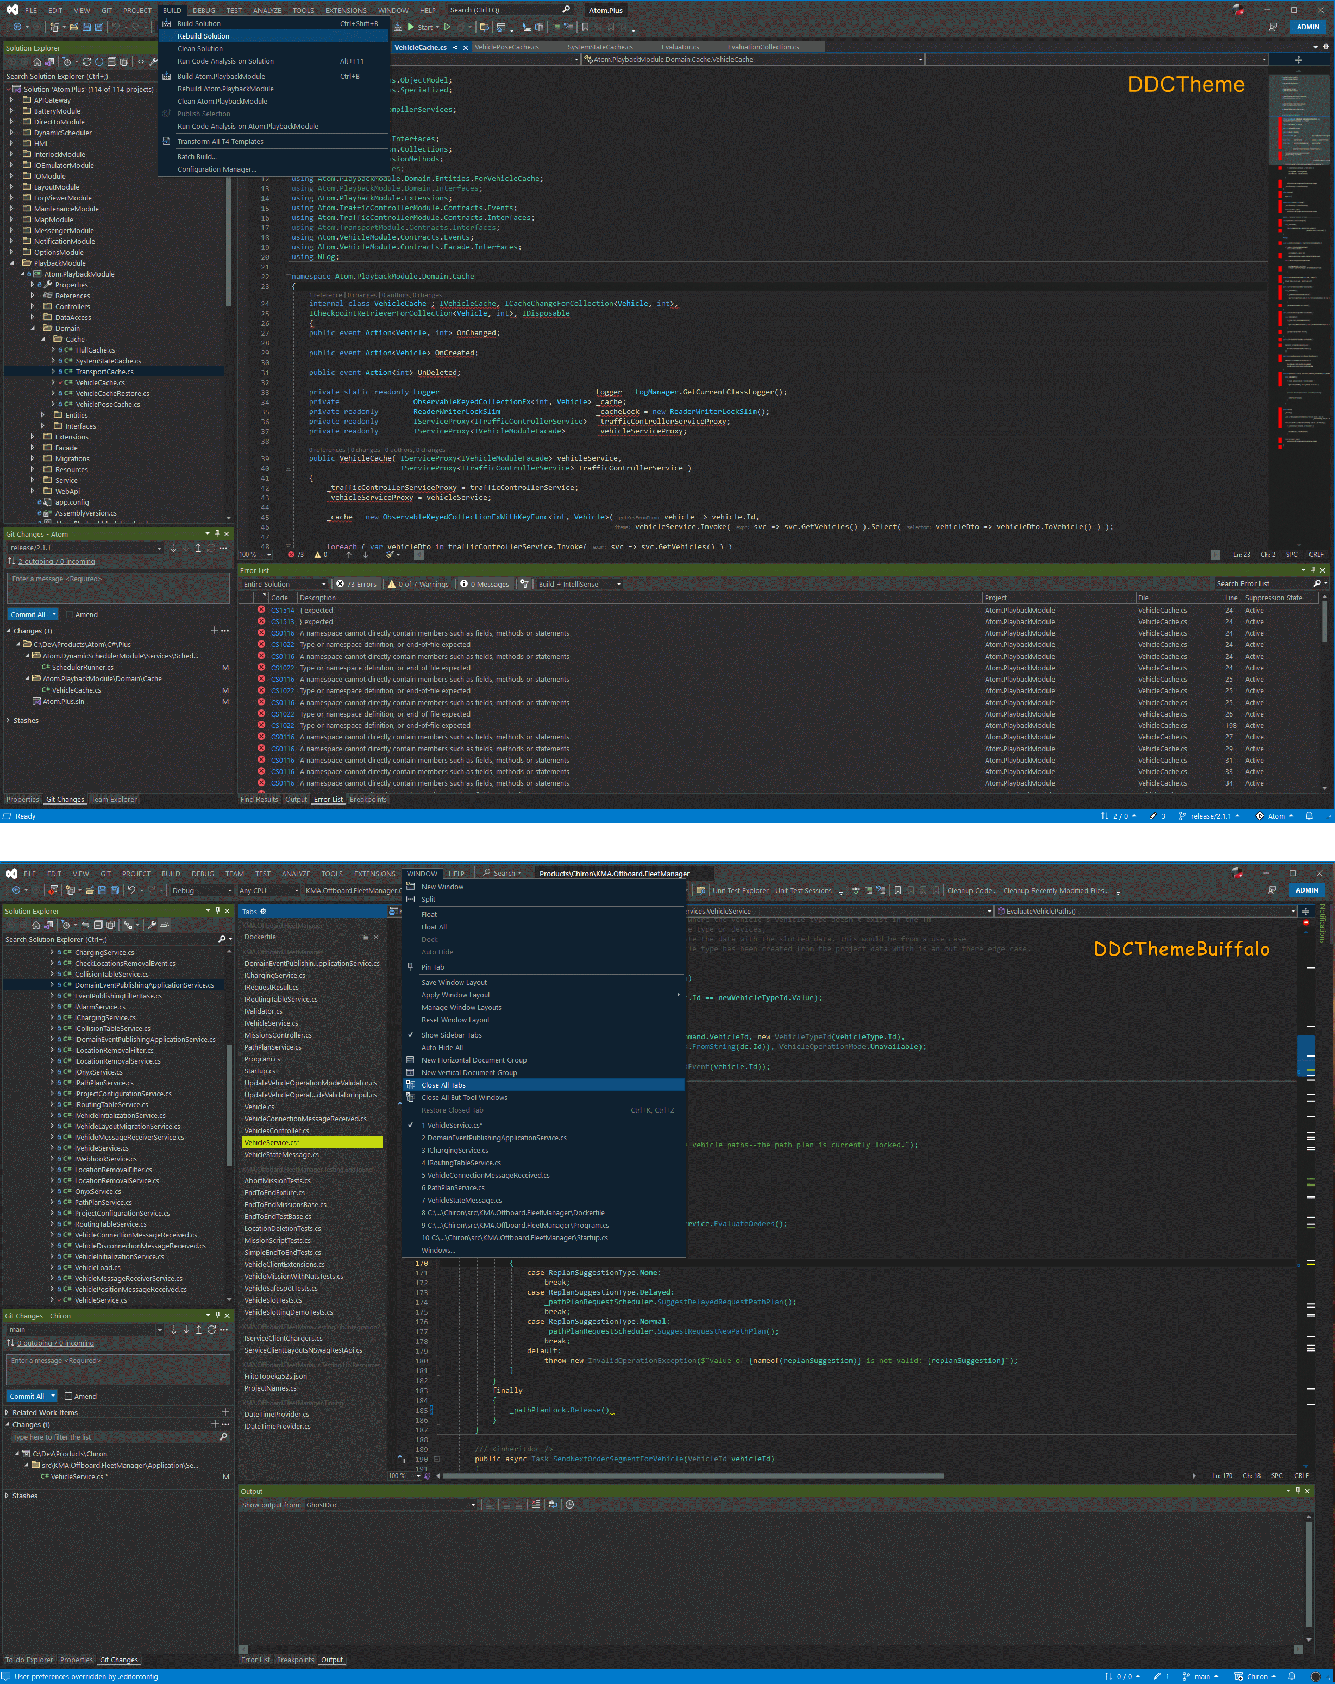This screenshot has width=1335, height=1684.
Task: Click feedback icon beside ADMIN in Atom.Plus window
Action: tap(1273, 27)
